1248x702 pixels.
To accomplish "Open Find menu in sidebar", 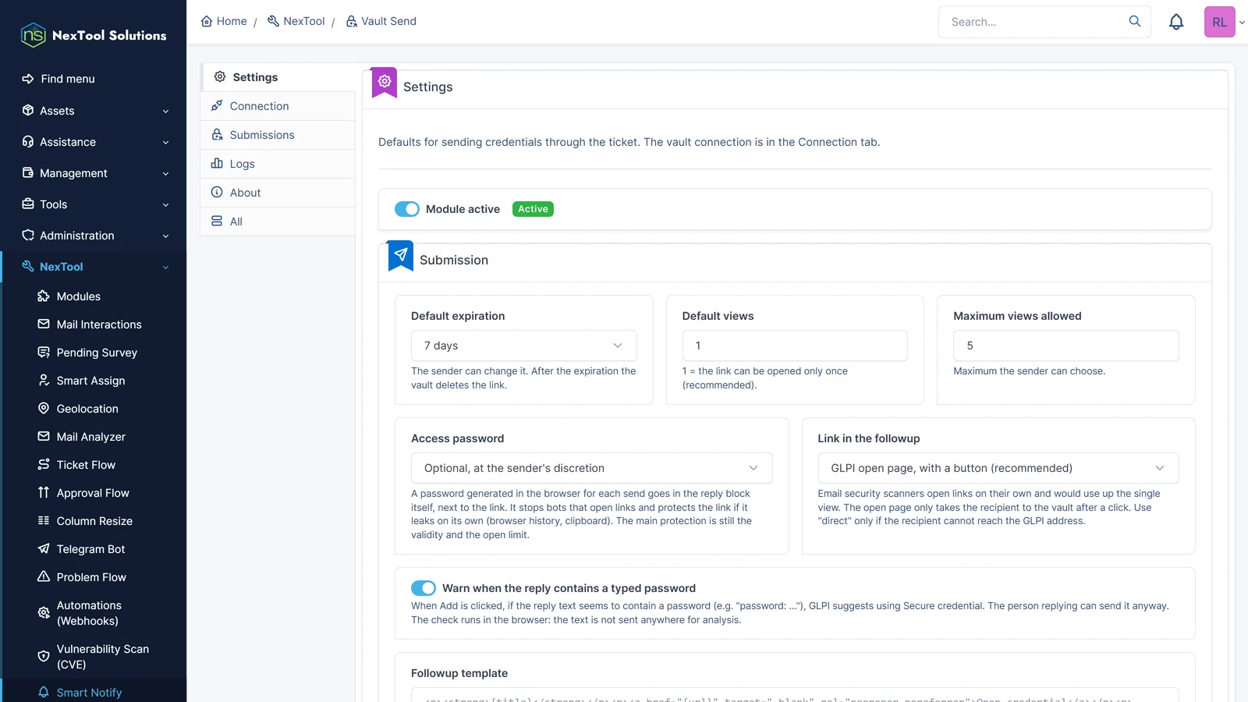I will [x=94, y=79].
